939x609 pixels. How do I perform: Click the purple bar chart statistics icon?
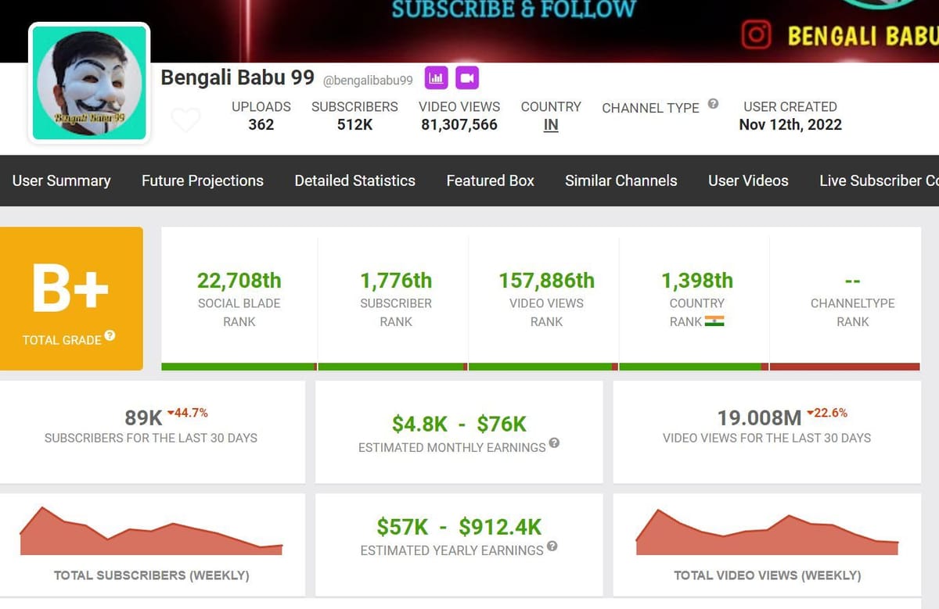(x=437, y=78)
